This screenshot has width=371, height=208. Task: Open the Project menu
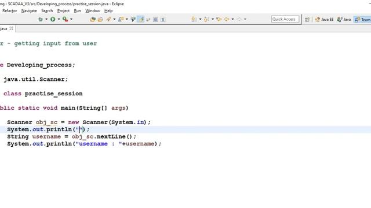tap(63, 11)
